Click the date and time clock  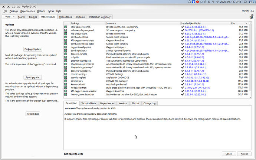230,2
